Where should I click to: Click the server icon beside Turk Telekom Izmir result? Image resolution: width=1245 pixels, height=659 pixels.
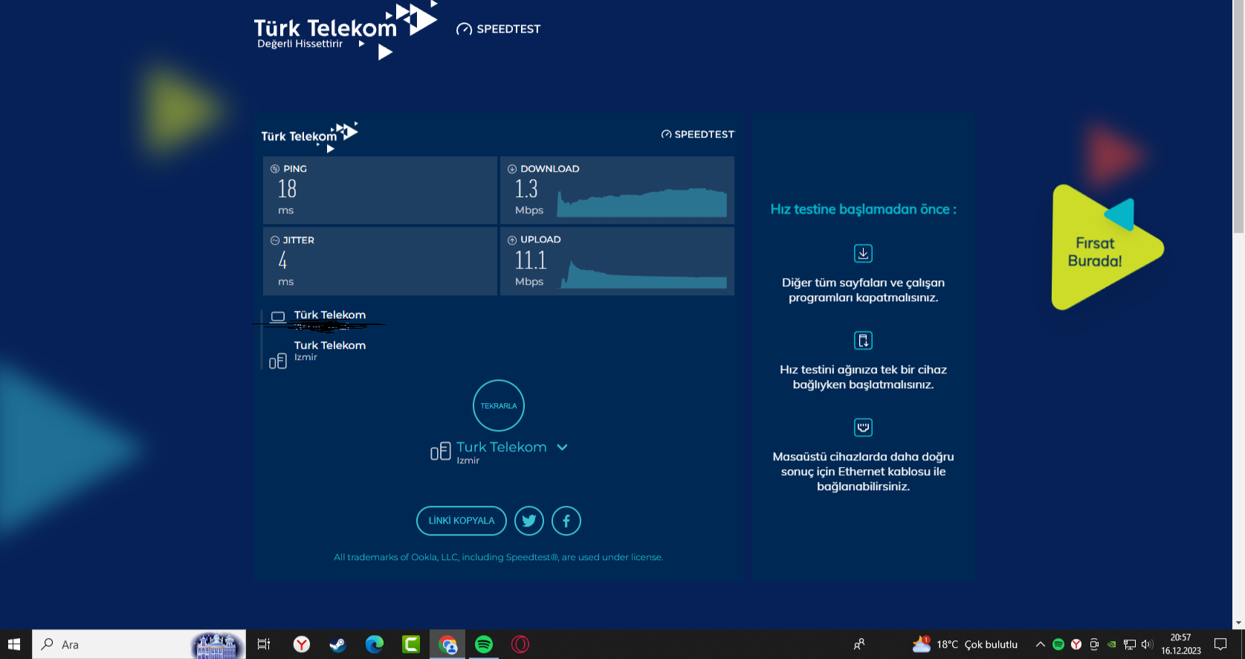coord(278,361)
